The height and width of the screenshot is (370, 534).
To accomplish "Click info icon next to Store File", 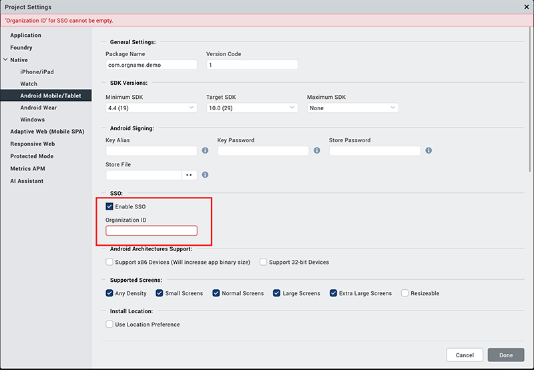I will (205, 175).
